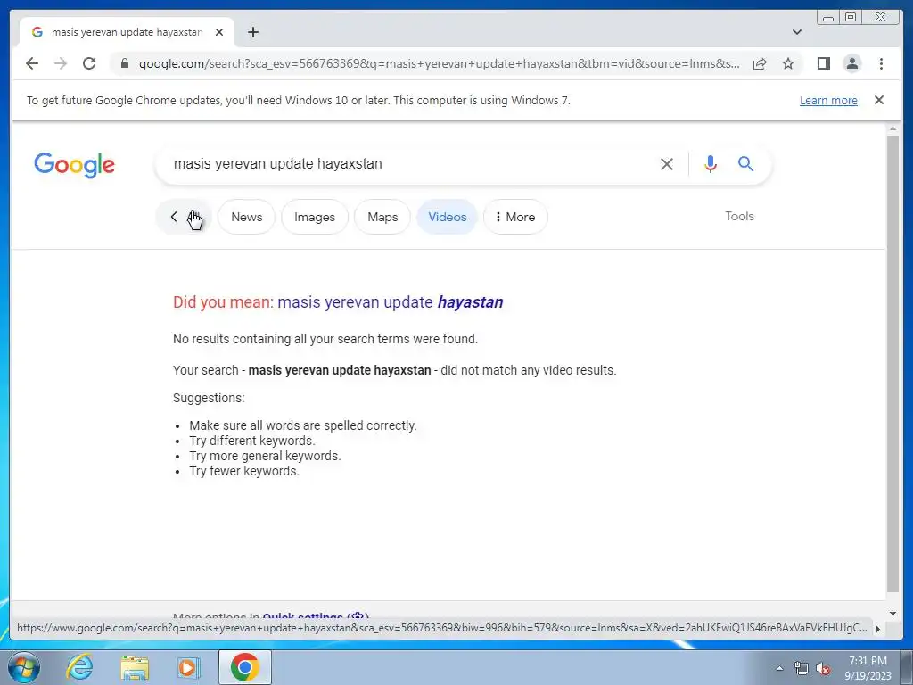Launch Windows Media Player from taskbar
This screenshot has width=913, height=685.
point(187,667)
